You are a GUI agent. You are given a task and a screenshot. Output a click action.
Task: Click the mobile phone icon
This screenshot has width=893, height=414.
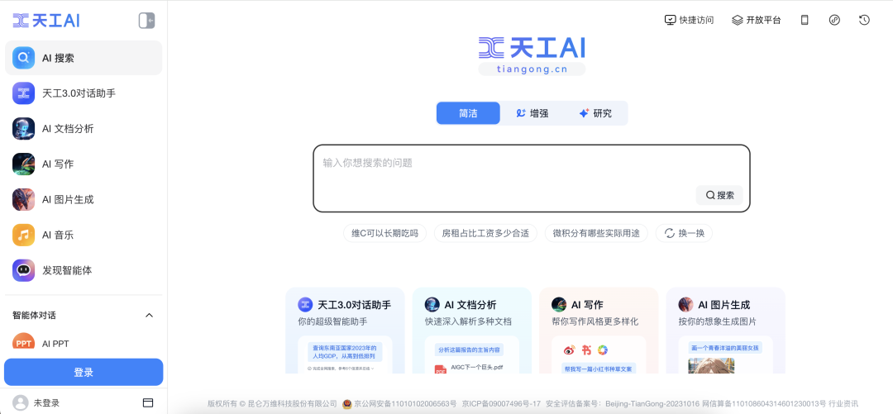805,20
